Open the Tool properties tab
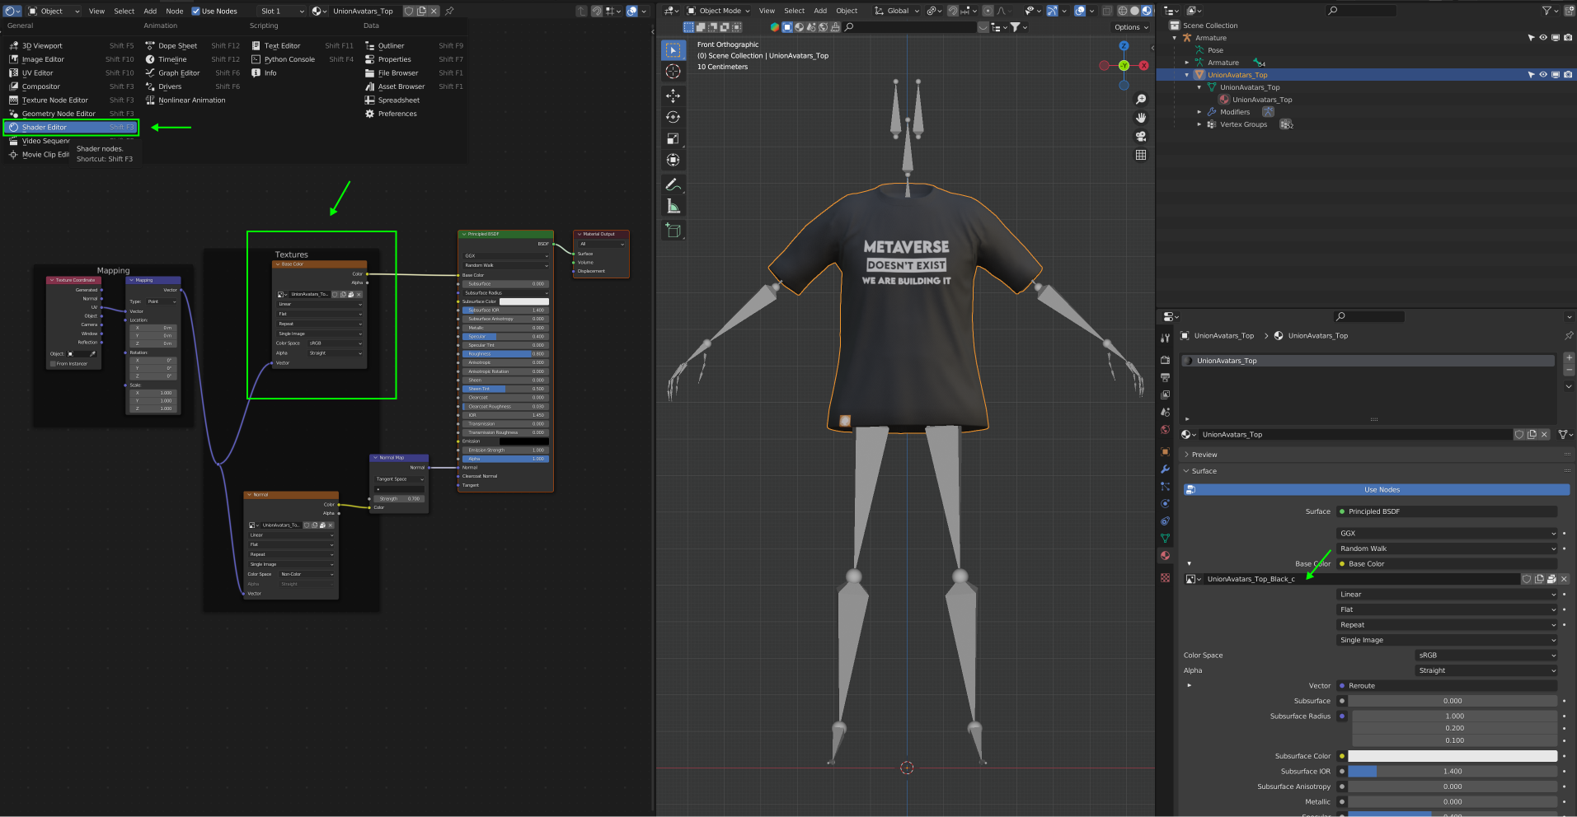 (1165, 338)
